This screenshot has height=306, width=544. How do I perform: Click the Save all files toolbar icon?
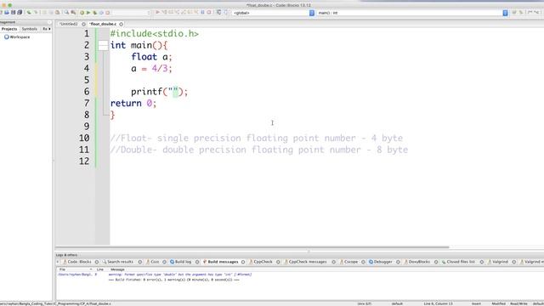pyautogui.click(x=20, y=13)
